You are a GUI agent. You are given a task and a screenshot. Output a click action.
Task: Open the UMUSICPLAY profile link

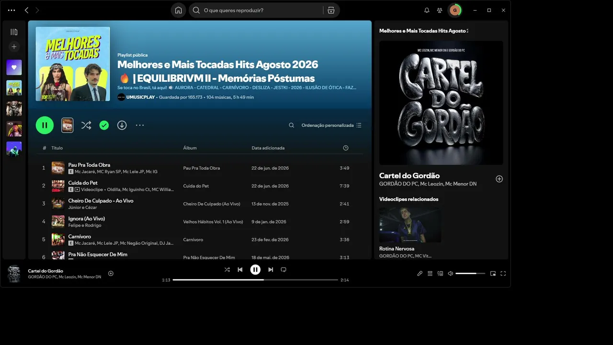point(141,97)
